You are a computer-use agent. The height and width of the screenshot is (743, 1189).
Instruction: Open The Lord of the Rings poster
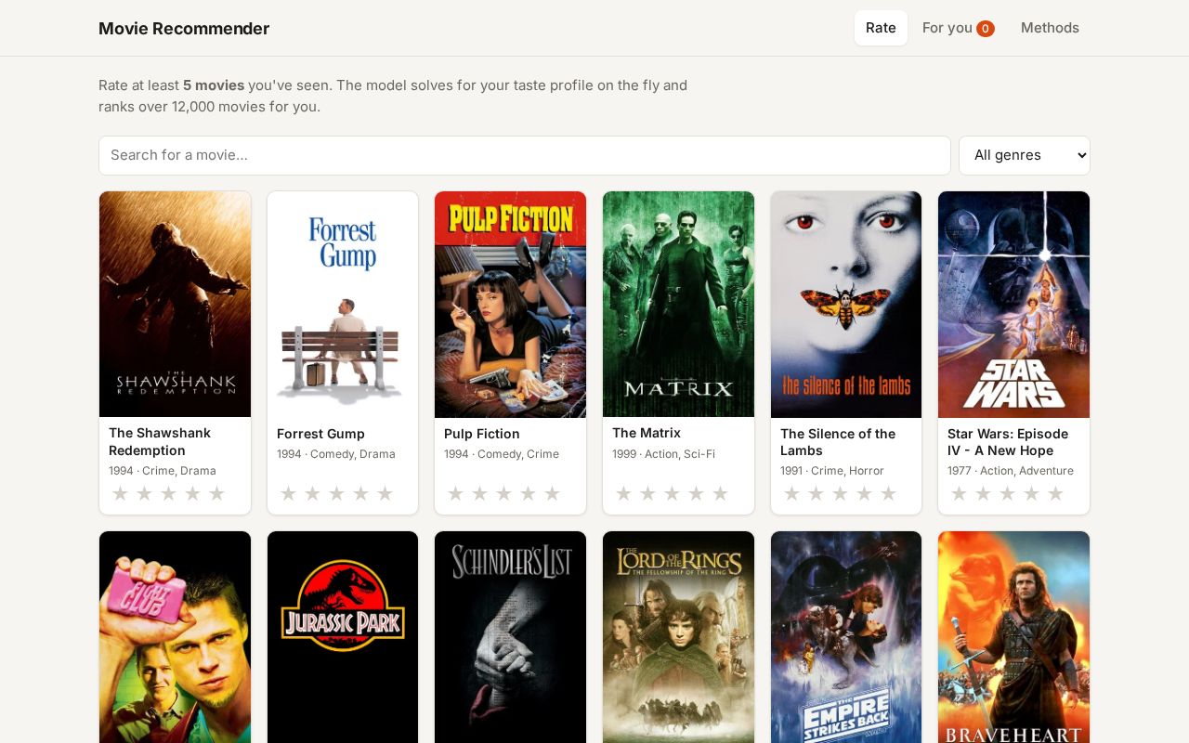678,637
